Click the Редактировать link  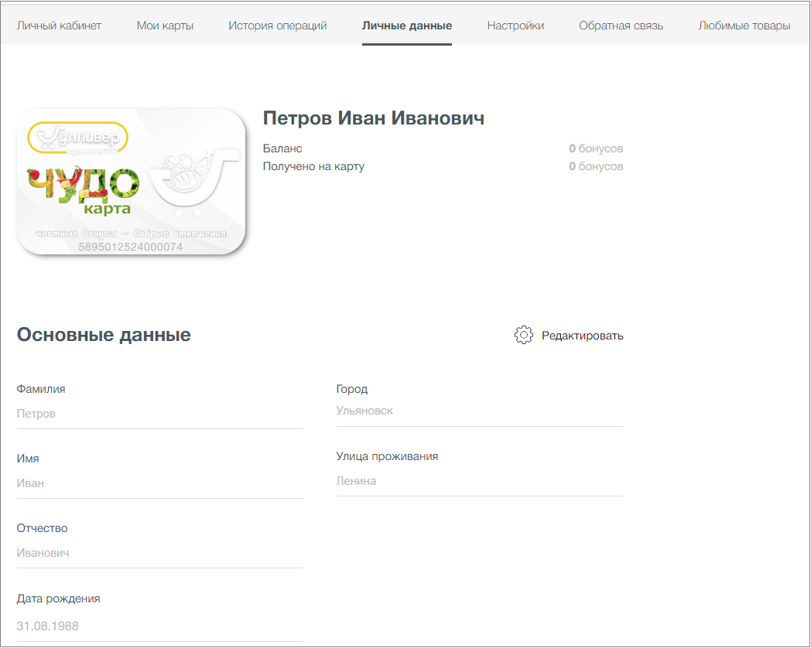point(583,336)
